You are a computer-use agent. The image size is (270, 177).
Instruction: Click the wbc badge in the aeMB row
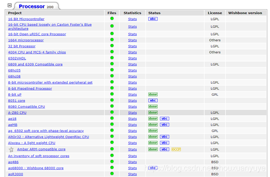coord(164,124)
